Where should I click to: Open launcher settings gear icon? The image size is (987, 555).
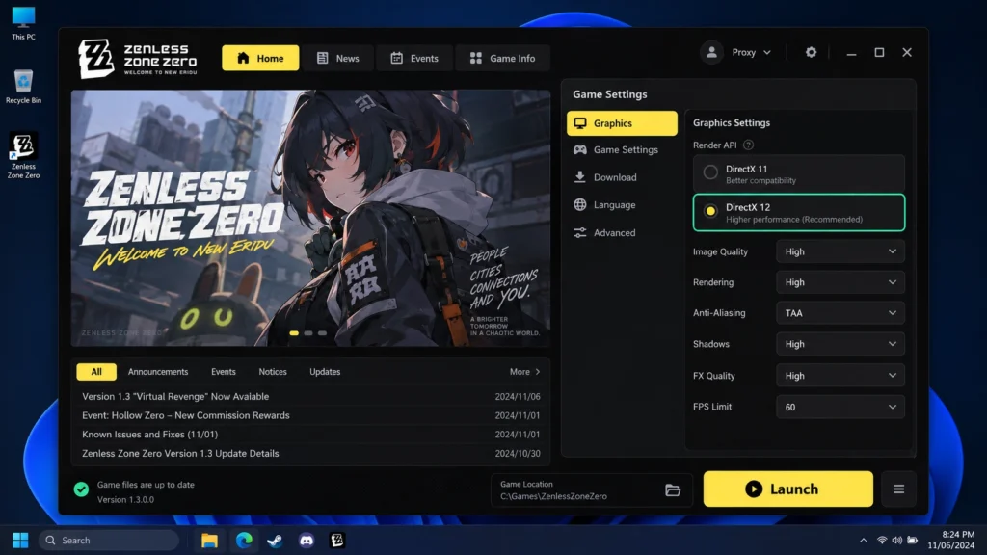pyautogui.click(x=811, y=52)
